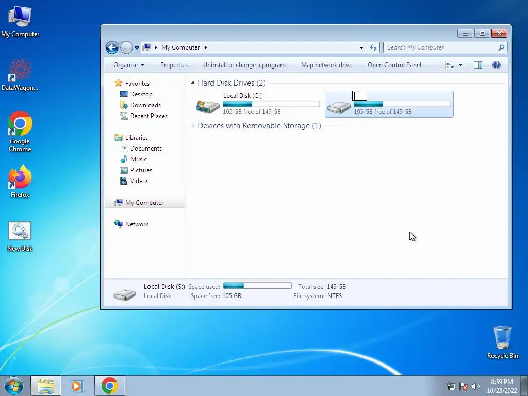
Task: Click the Local Disk (C:) capacity bar
Action: click(x=271, y=104)
